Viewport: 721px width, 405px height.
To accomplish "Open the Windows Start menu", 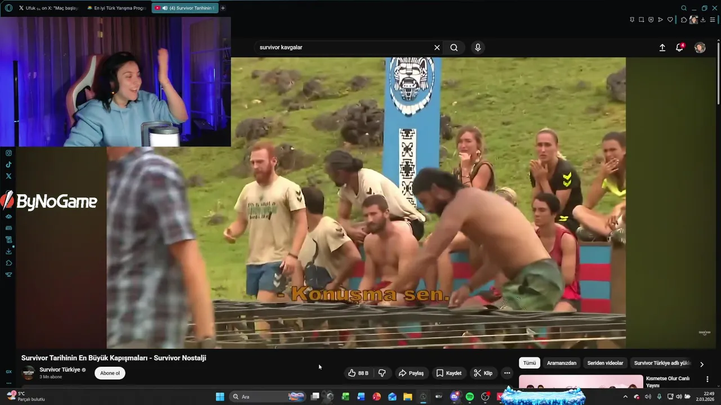I will click(220, 397).
